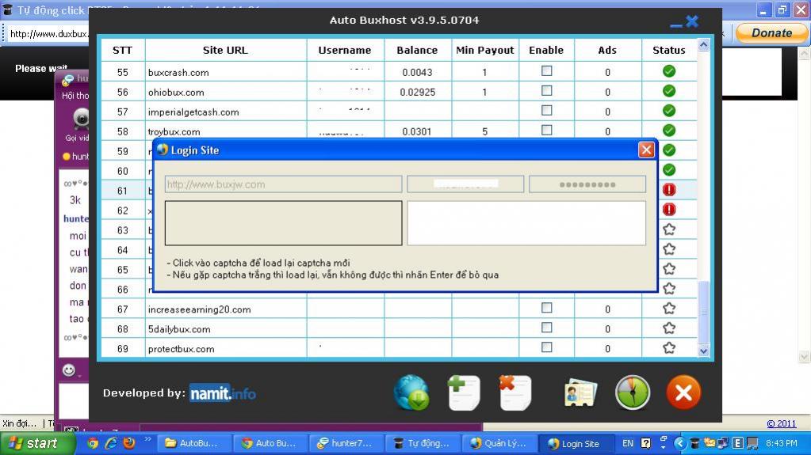Click the help question icon in system tray

pyautogui.click(x=645, y=443)
